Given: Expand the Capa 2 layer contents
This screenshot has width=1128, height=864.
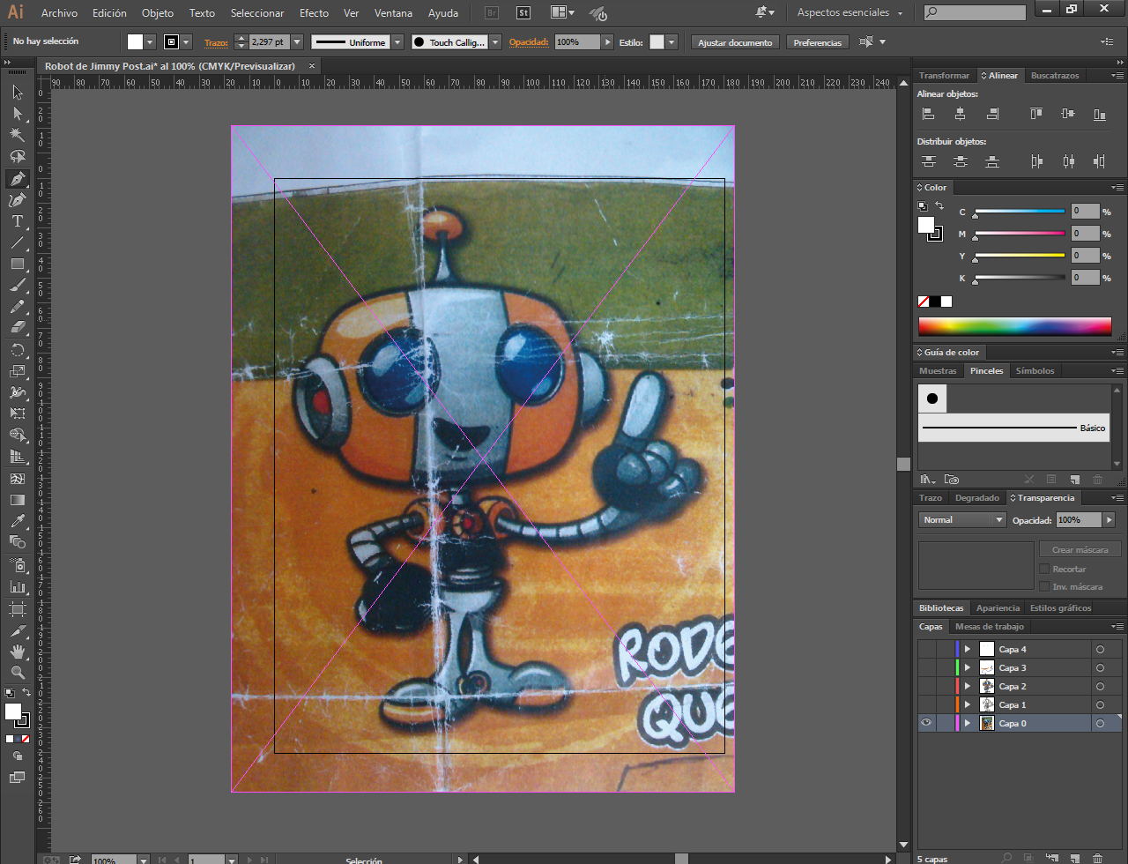Looking at the screenshot, I should 968,686.
